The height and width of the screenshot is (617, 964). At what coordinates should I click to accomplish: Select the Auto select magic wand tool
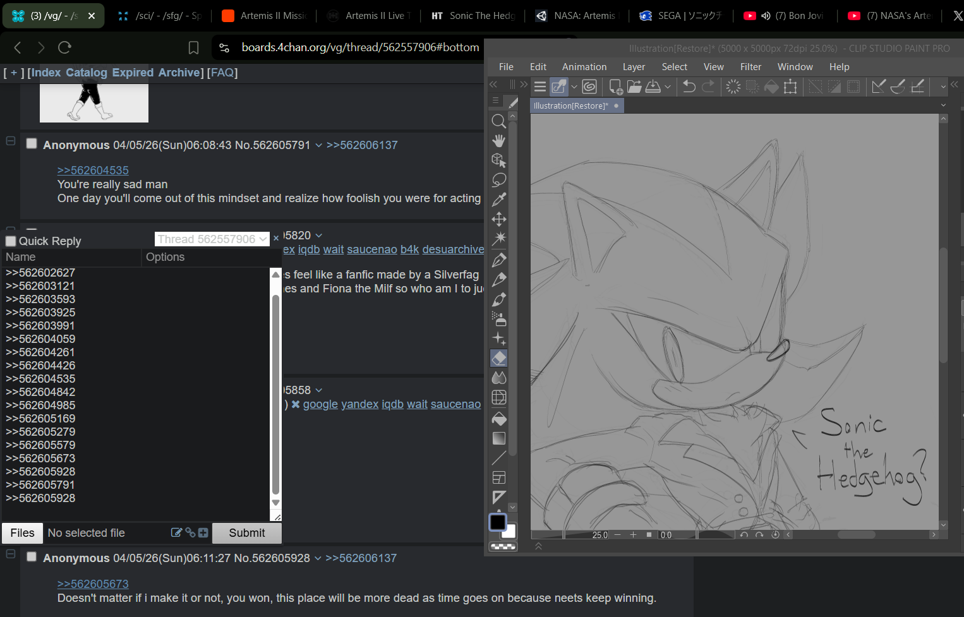click(x=499, y=239)
